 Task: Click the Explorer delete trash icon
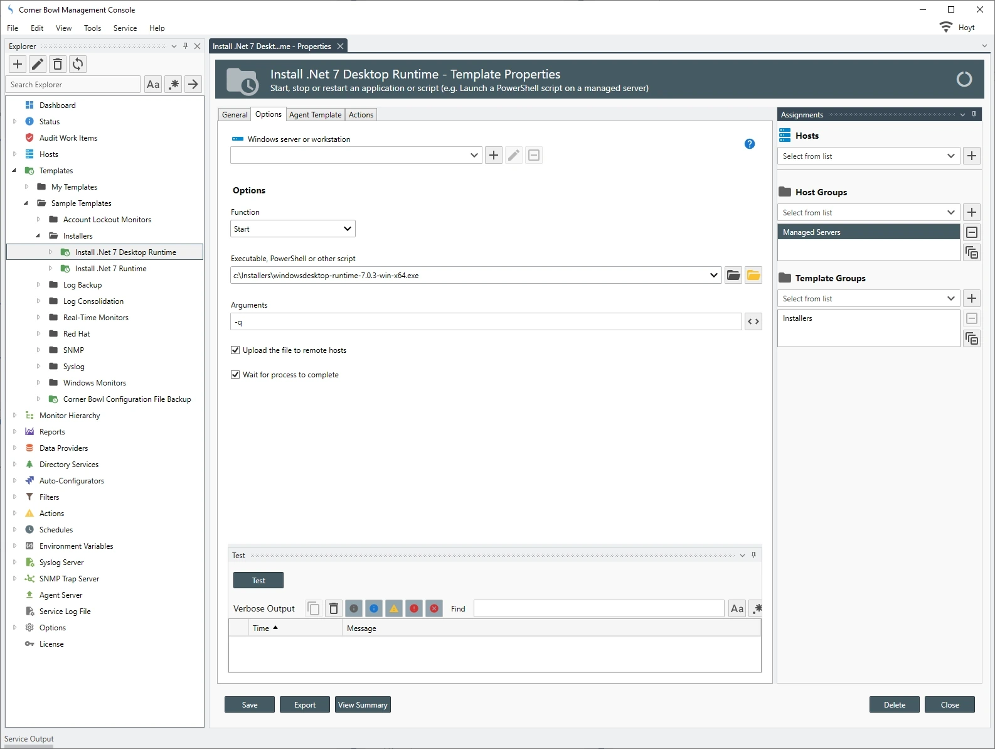[58, 64]
